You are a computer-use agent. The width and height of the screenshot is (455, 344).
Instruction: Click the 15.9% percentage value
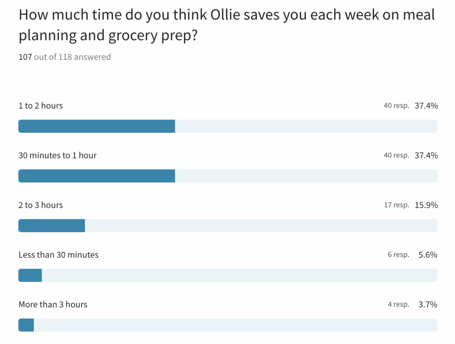pos(426,205)
